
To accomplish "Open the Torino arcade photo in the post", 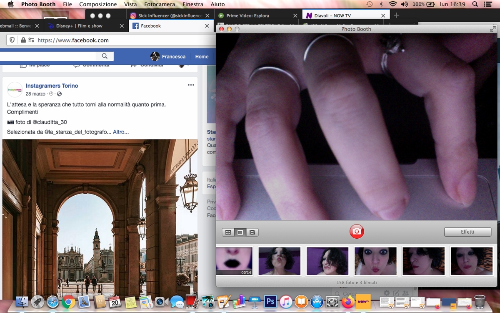I will [x=100, y=219].
